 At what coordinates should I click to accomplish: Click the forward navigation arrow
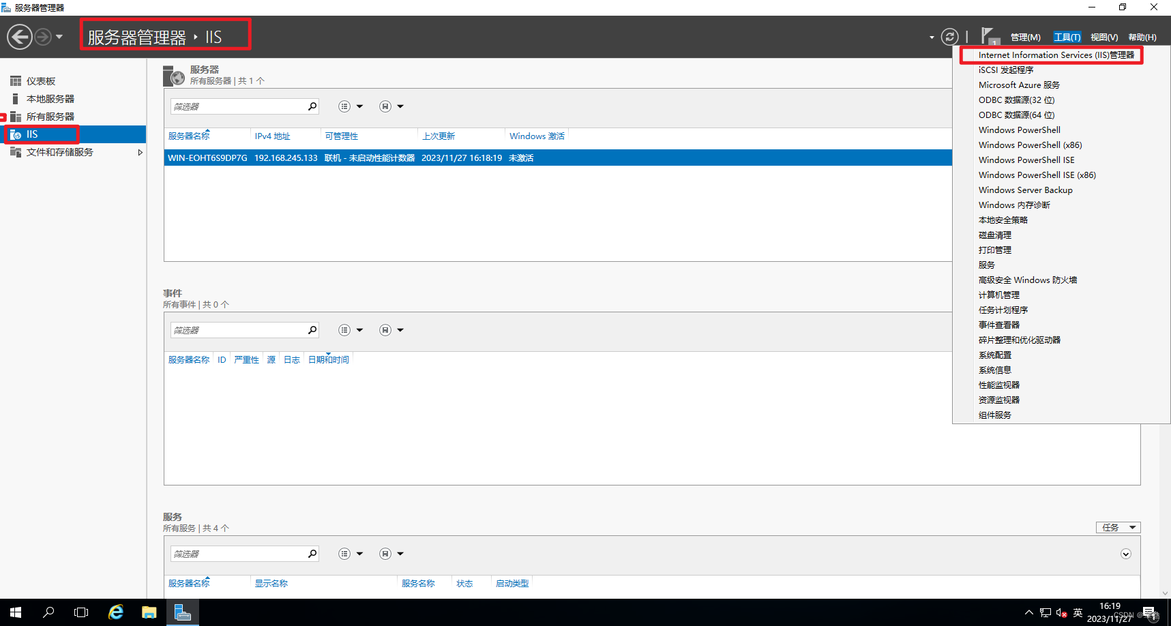coord(43,37)
